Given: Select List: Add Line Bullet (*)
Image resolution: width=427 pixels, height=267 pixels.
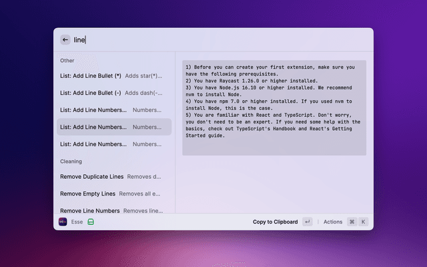Looking at the screenshot, I should click(x=90, y=76).
